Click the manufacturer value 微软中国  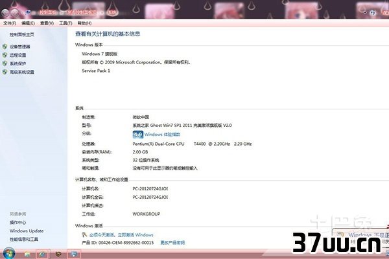tap(141, 117)
